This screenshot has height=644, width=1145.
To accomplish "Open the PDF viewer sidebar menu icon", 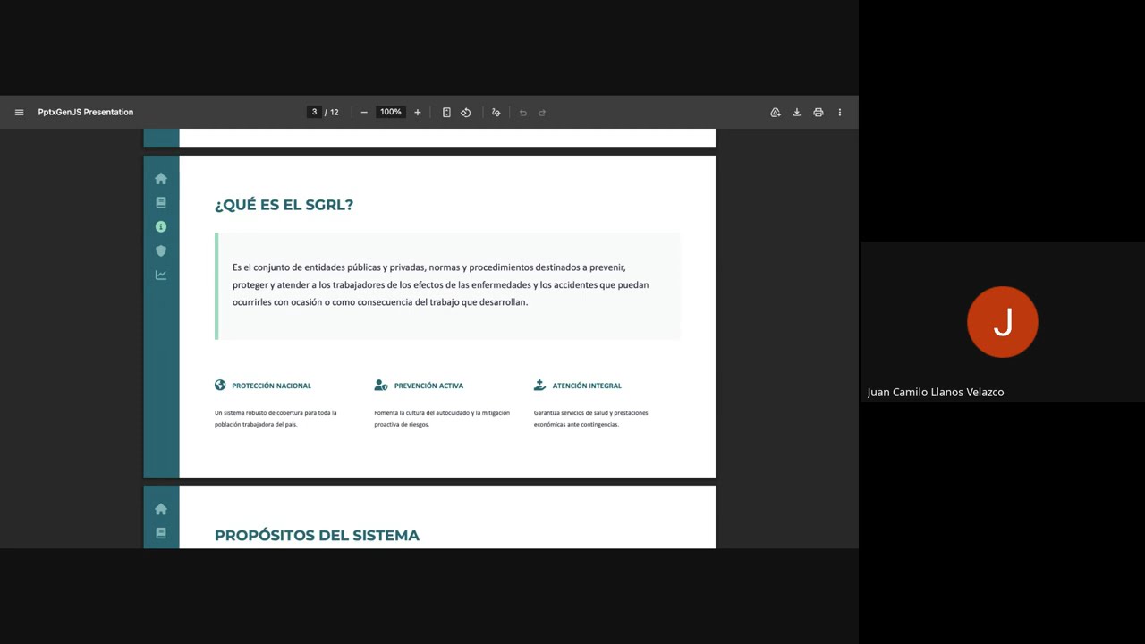I will (x=19, y=113).
